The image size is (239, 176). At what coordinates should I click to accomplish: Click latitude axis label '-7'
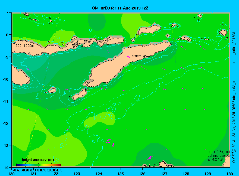pyautogui.click(x=6, y=13)
